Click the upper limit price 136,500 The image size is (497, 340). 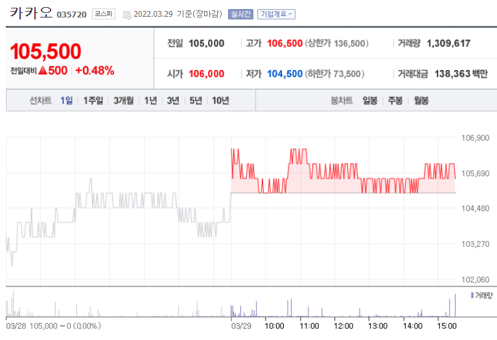(x=350, y=43)
